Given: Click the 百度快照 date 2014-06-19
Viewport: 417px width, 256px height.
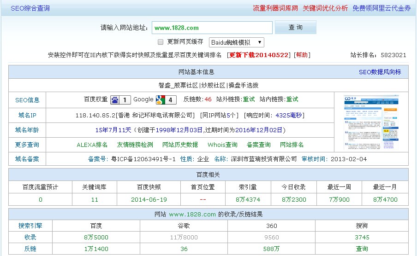Looking at the screenshot, I should [x=149, y=200].
